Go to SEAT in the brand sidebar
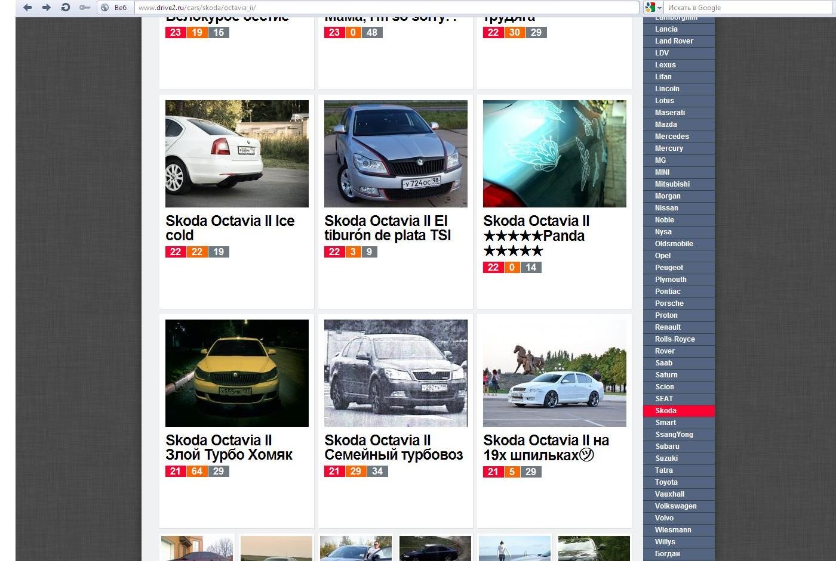The width and height of the screenshot is (836, 561). point(679,399)
